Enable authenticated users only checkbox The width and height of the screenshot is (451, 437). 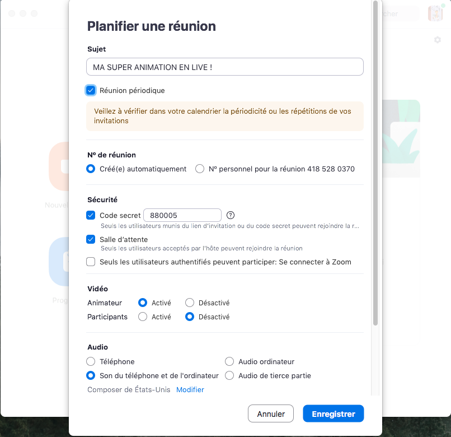point(91,262)
